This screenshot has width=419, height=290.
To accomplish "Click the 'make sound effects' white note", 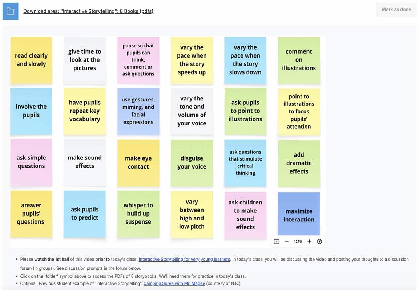I will coord(85,162).
